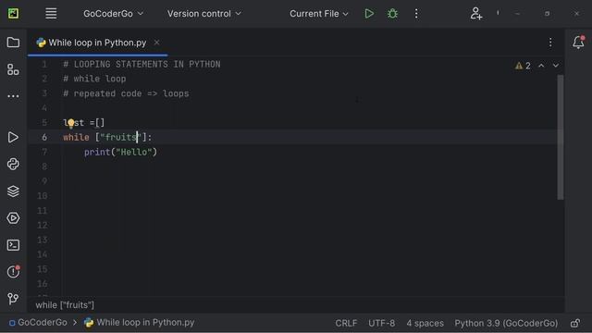Run the current file with green play
The width and height of the screenshot is (592, 333).
369,14
